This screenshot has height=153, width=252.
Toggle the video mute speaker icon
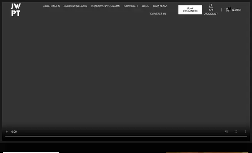tap(226, 132)
